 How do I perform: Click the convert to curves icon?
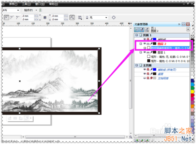[114, 18]
